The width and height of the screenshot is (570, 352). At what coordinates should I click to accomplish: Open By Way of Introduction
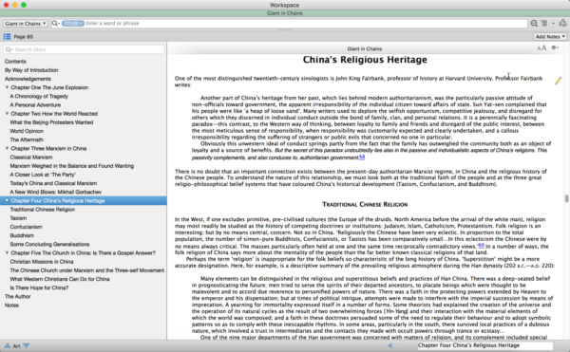31,70
